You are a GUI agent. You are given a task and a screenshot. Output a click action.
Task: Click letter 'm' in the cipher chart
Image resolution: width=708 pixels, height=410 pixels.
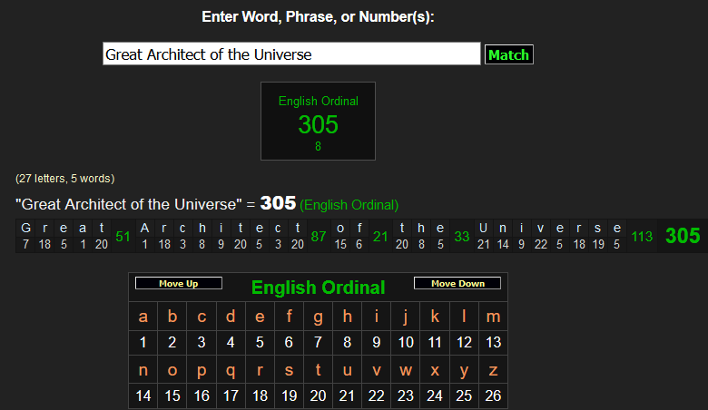pos(493,317)
